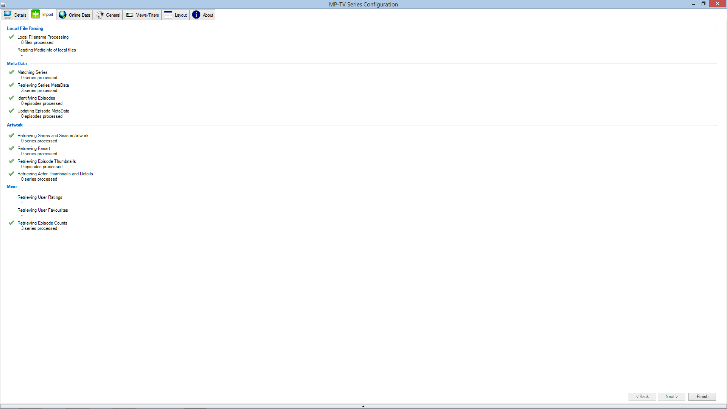Open the Views/Filters tab

tap(147, 15)
